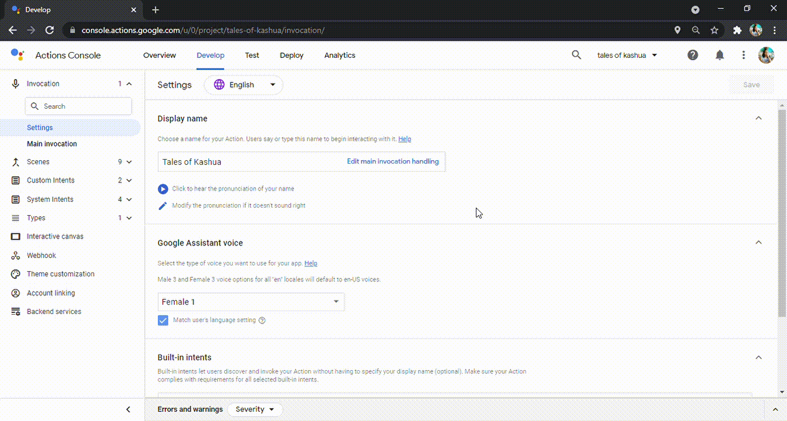
Task: Expand the Custom Intents sidebar section
Action: click(129, 180)
